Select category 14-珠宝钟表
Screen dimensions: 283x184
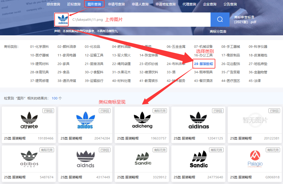click(148, 55)
